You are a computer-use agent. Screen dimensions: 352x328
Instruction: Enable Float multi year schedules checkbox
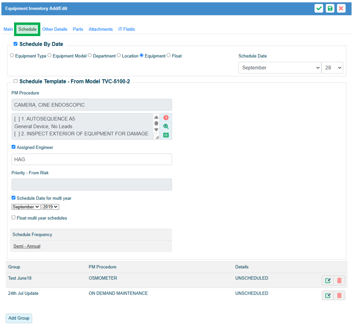[x=14, y=217]
